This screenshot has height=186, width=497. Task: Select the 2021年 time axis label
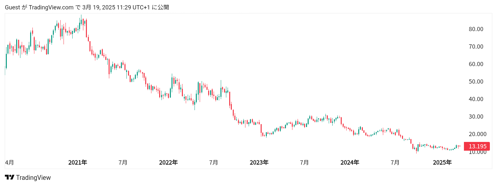(x=77, y=163)
